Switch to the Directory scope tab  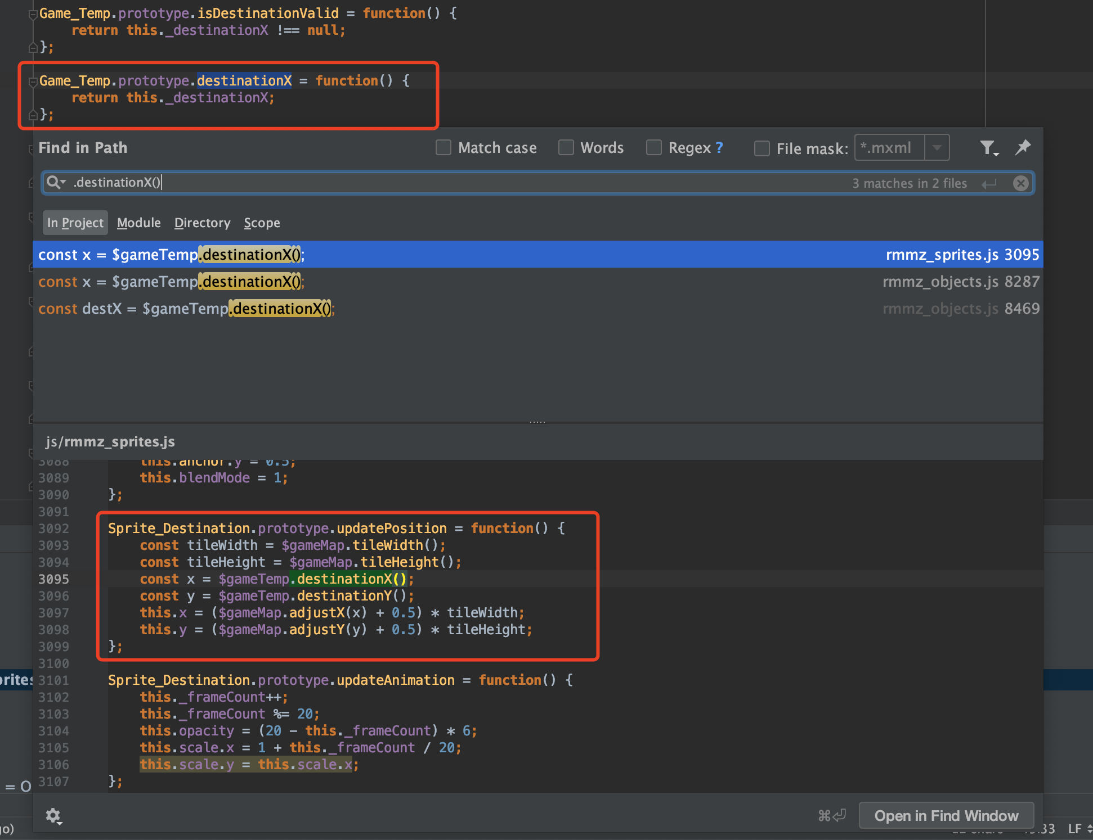202,223
